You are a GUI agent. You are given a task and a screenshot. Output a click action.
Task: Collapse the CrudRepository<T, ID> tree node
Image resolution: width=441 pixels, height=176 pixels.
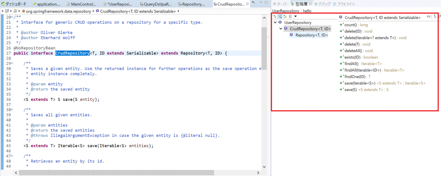coord(281,29)
